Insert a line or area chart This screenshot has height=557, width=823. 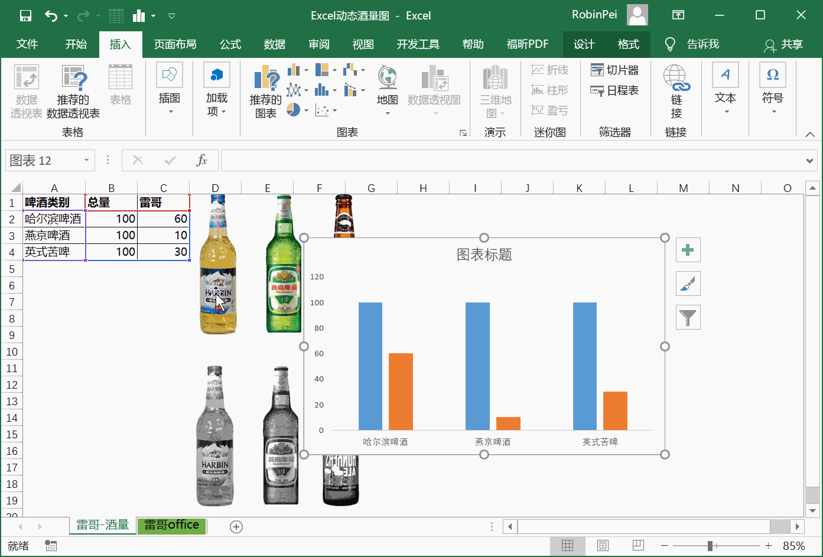(298, 90)
